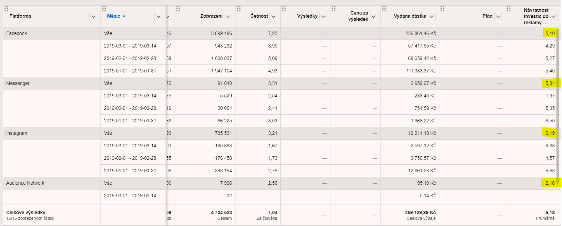Click the Výsledky column drag handle
562x226 pixels.
pyautogui.click(x=284, y=9)
